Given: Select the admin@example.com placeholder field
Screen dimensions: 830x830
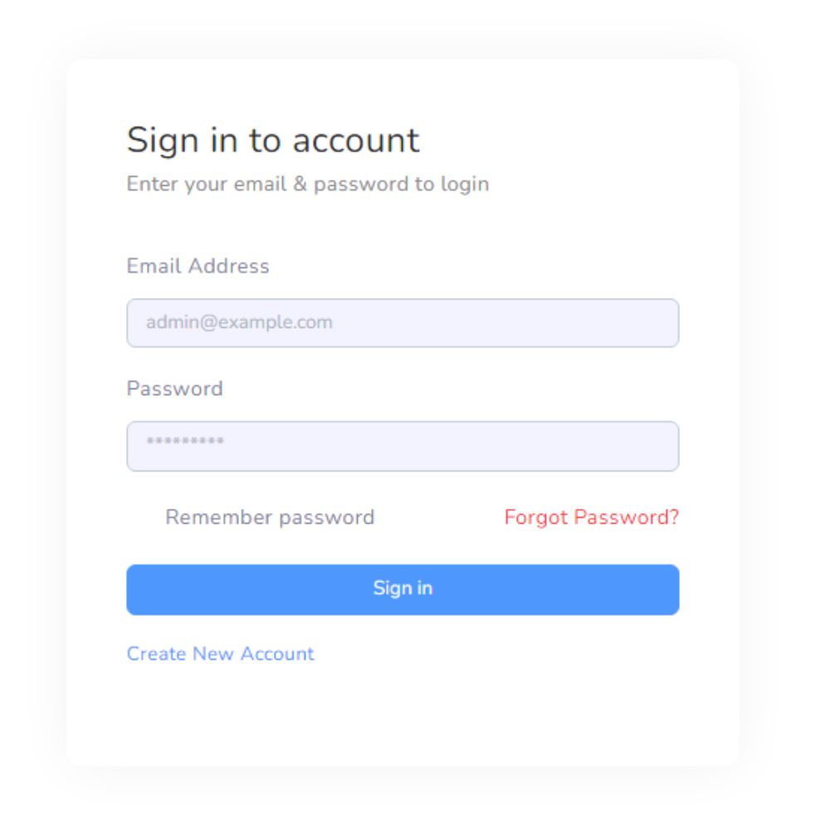Looking at the screenshot, I should coord(403,323).
